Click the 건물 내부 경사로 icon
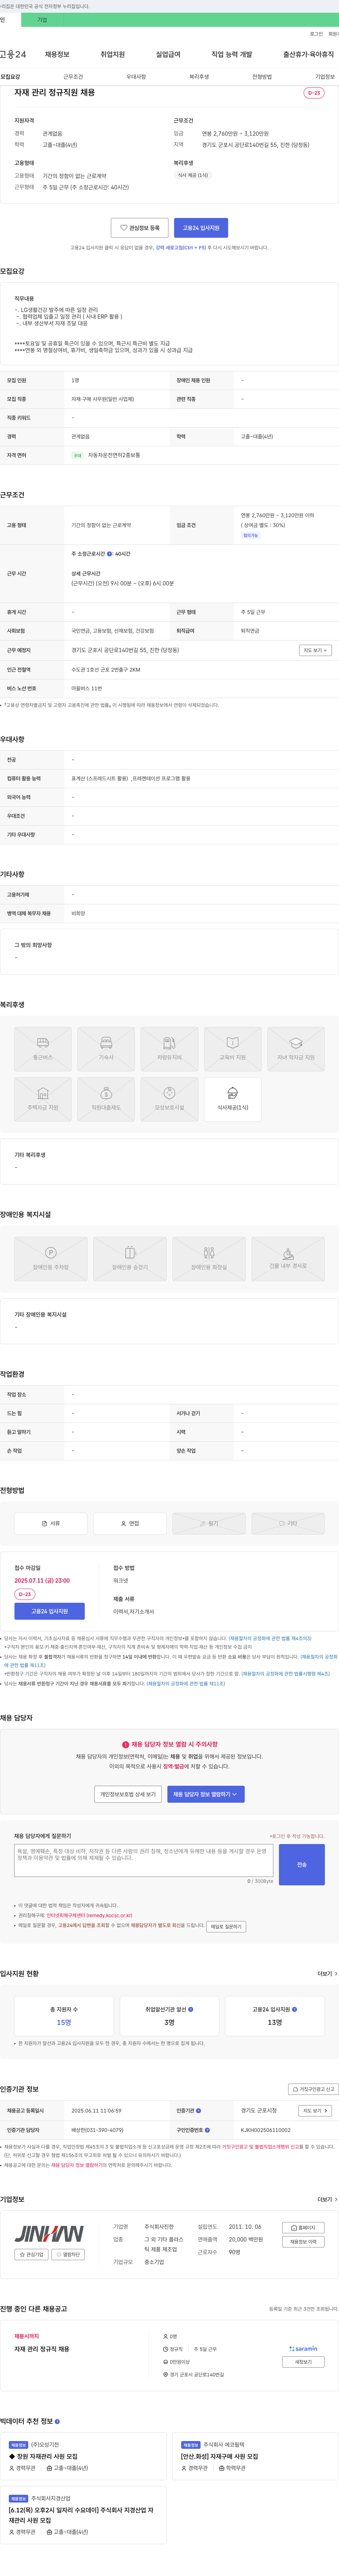339x2576 pixels. click(288, 1259)
